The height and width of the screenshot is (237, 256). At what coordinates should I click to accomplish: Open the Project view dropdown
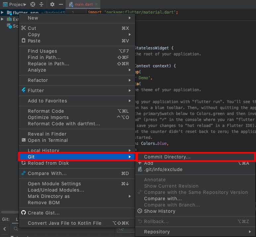click(17, 4)
